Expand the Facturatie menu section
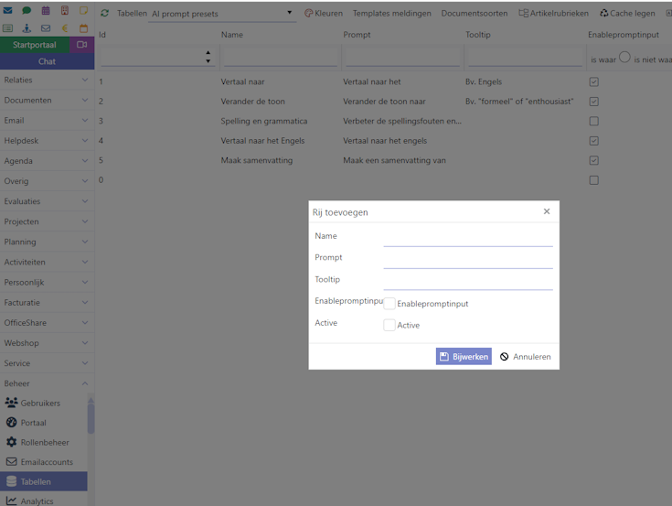 pos(47,303)
